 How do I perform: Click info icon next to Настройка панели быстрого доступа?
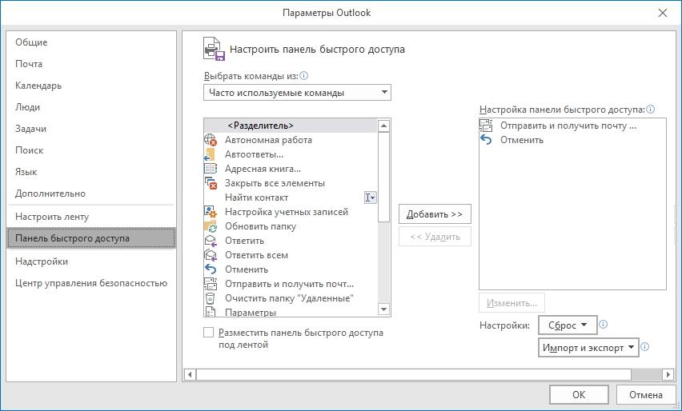pos(650,110)
